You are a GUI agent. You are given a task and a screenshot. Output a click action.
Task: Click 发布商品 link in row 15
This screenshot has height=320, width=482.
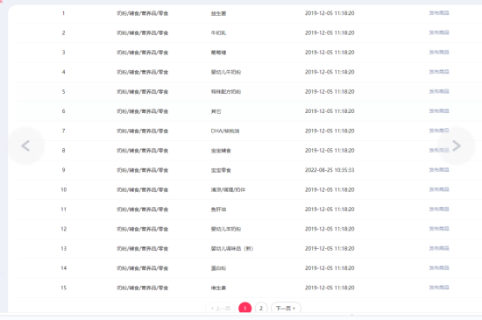[439, 288]
